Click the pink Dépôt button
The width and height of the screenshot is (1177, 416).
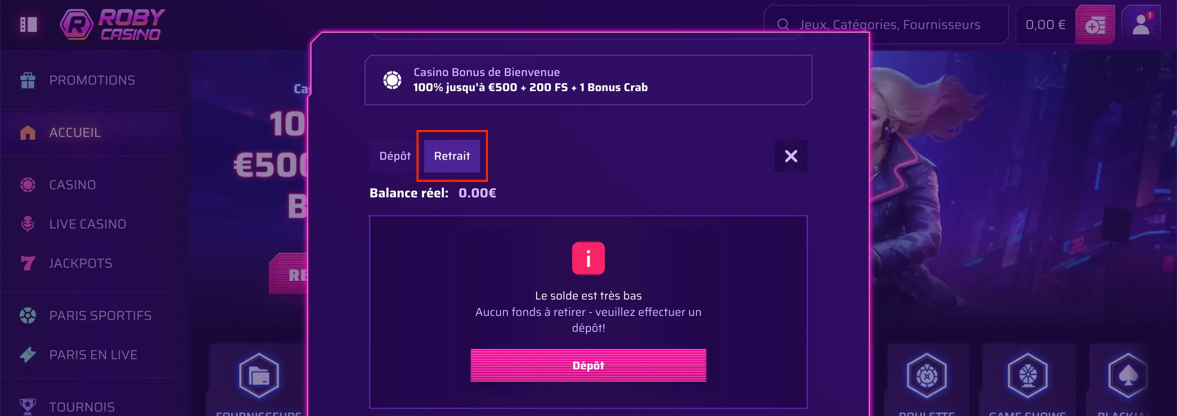point(588,365)
